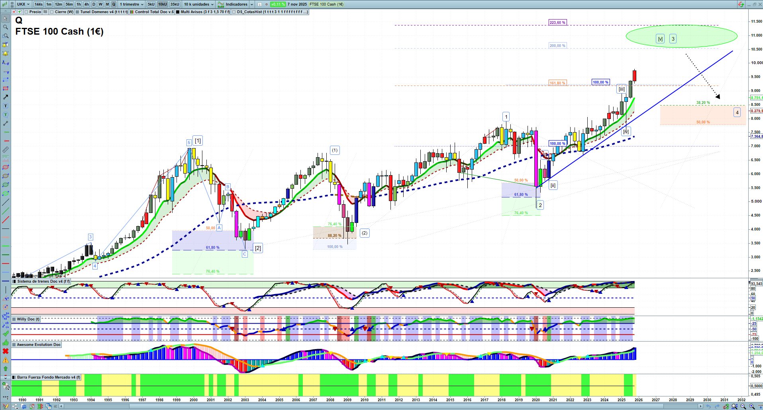Toggle the Precio checkbox
The image size is (763, 410).
pos(26,12)
